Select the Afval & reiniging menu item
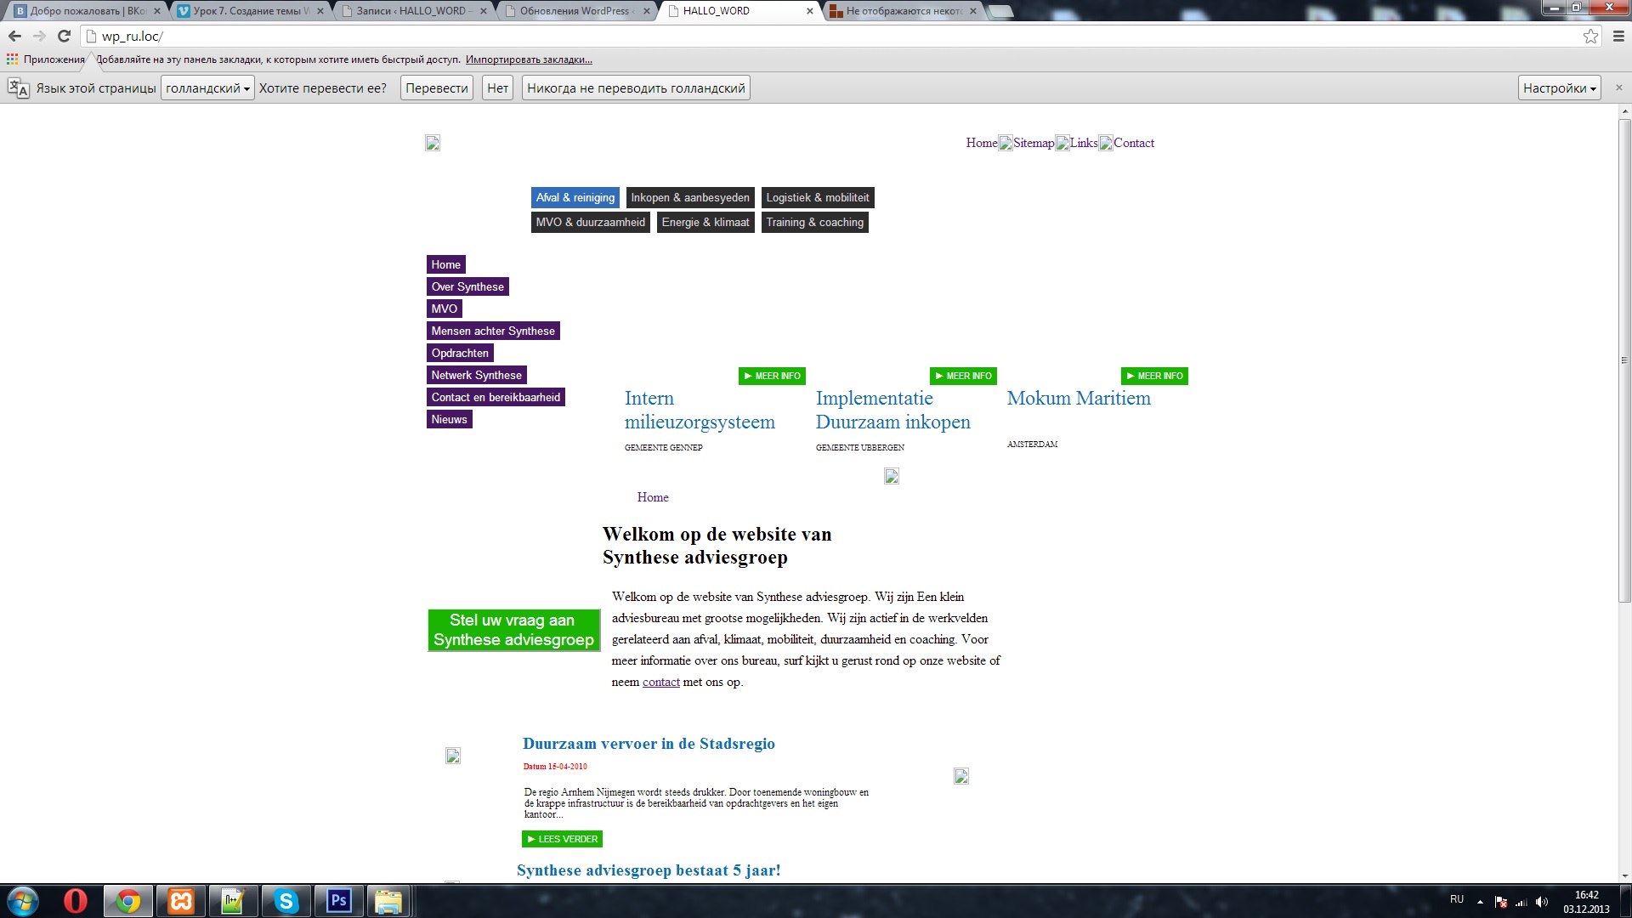 575,198
